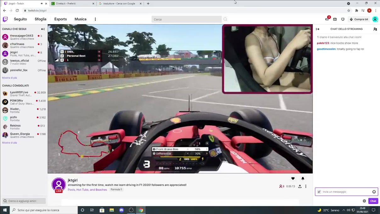
Task: Toggle notifications with the bell icon
Action: pyautogui.click(x=303, y=178)
